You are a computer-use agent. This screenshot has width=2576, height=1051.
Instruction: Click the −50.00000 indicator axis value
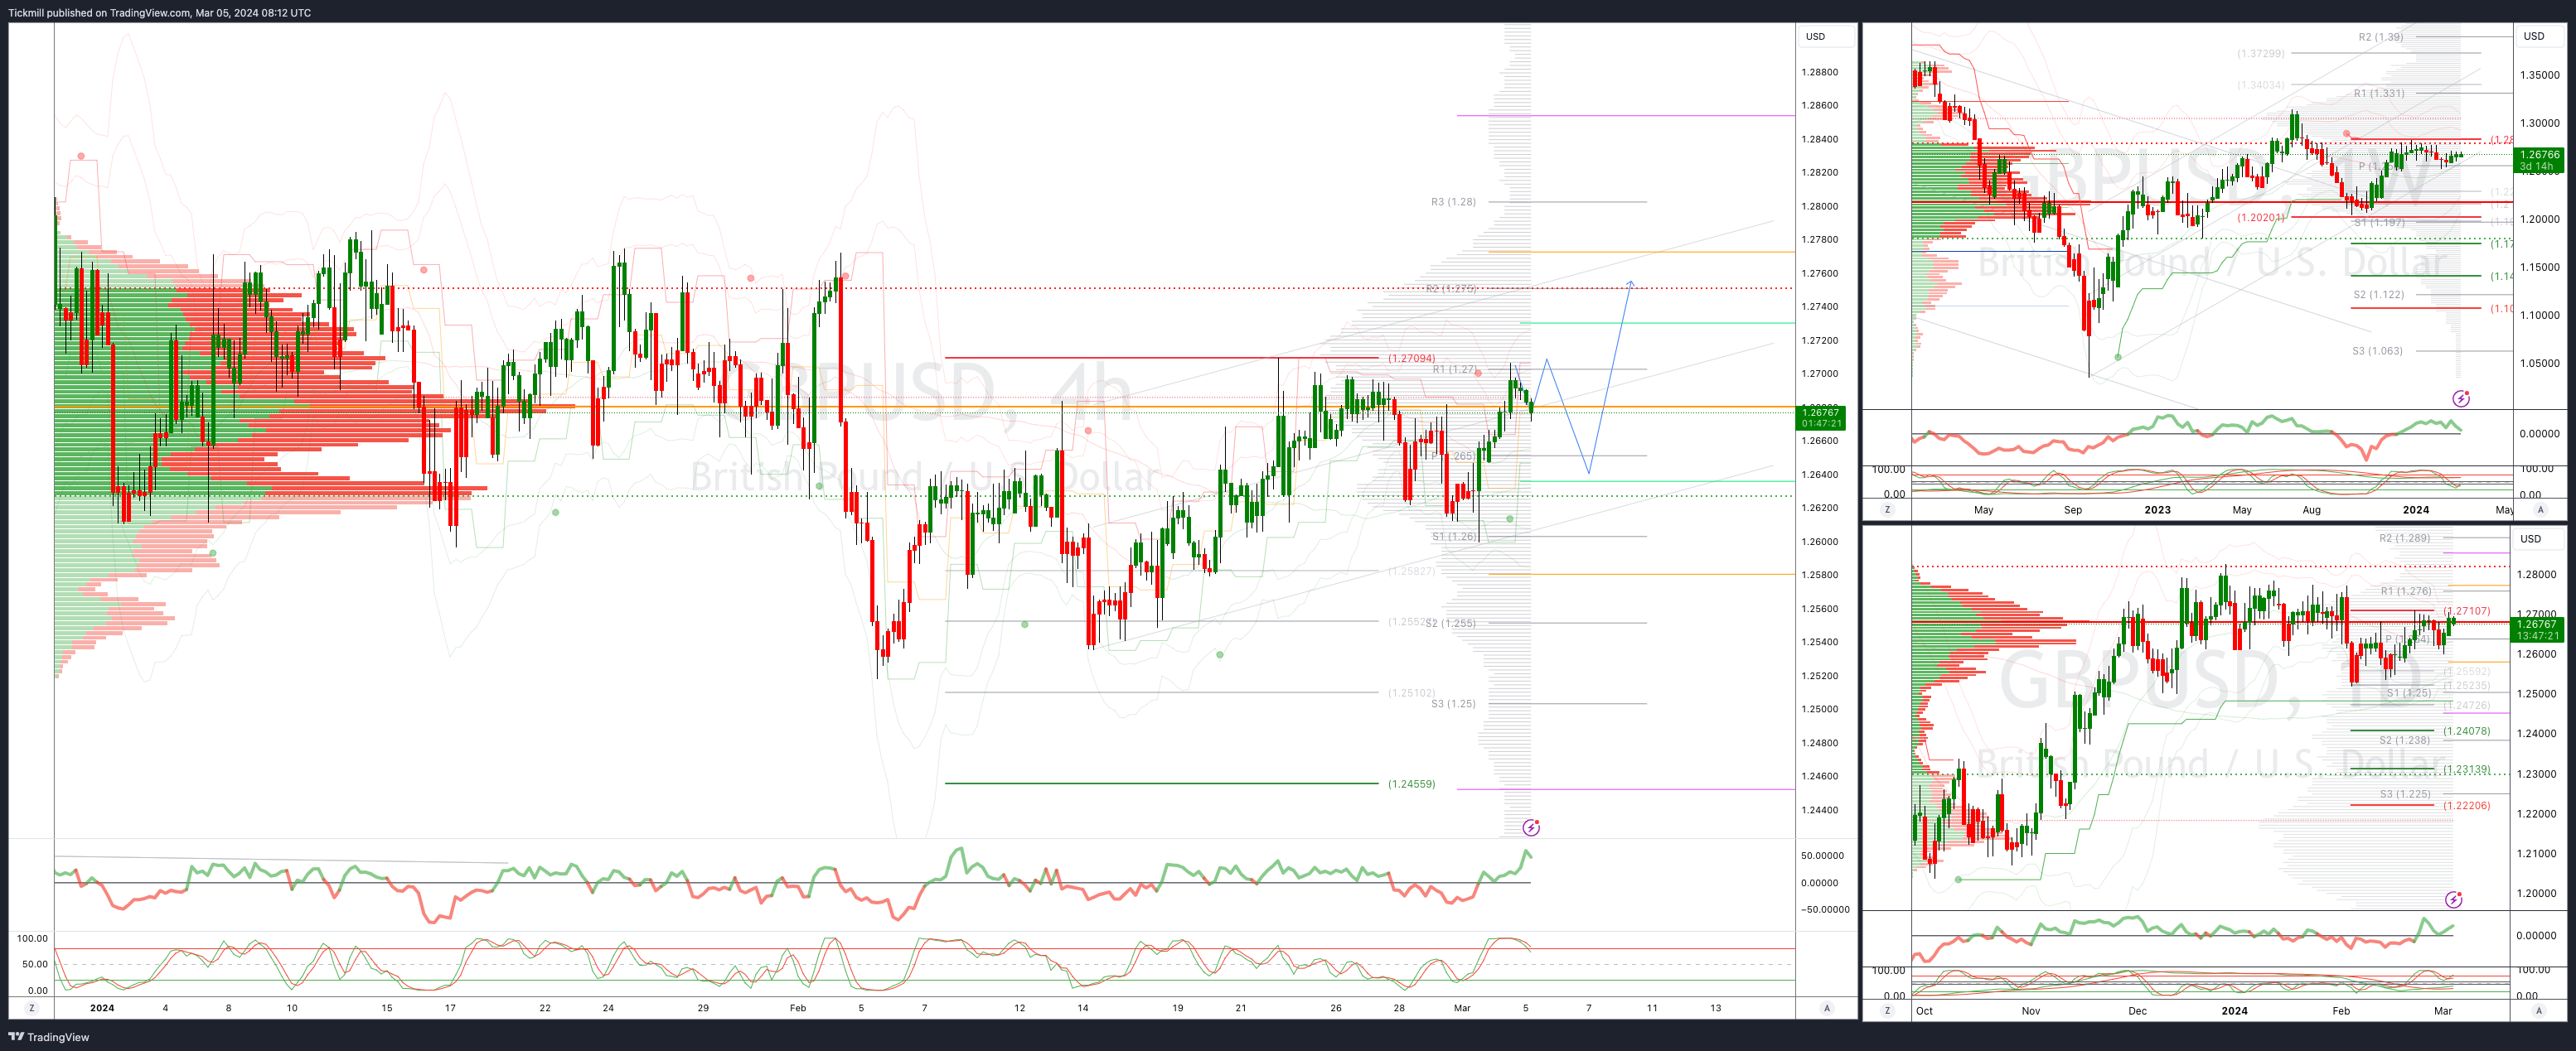click(1825, 910)
